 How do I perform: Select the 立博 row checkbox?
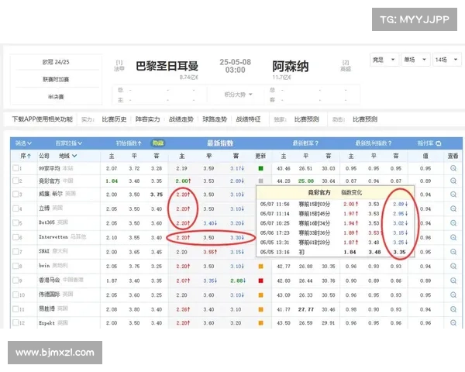[x=15, y=208]
